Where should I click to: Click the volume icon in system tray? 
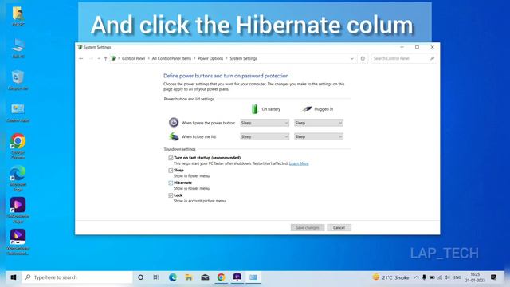[448, 277]
